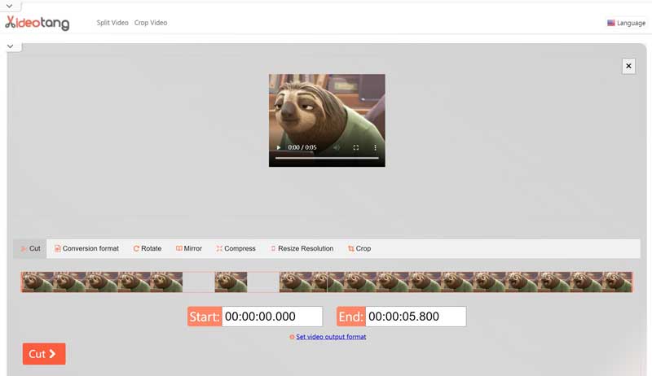This screenshot has width=652, height=376.
Task: Click the 0:00 / 0:05 time display
Action: pyautogui.click(x=302, y=147)
